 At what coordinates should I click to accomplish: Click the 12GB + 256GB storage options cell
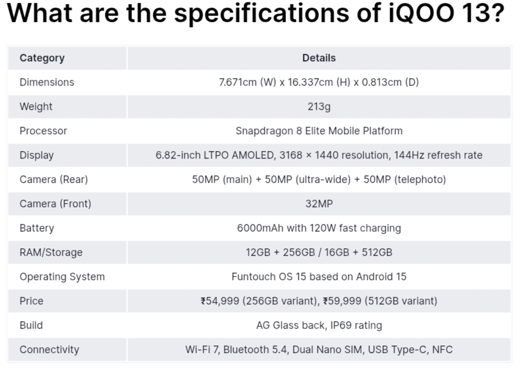[319, 252]
